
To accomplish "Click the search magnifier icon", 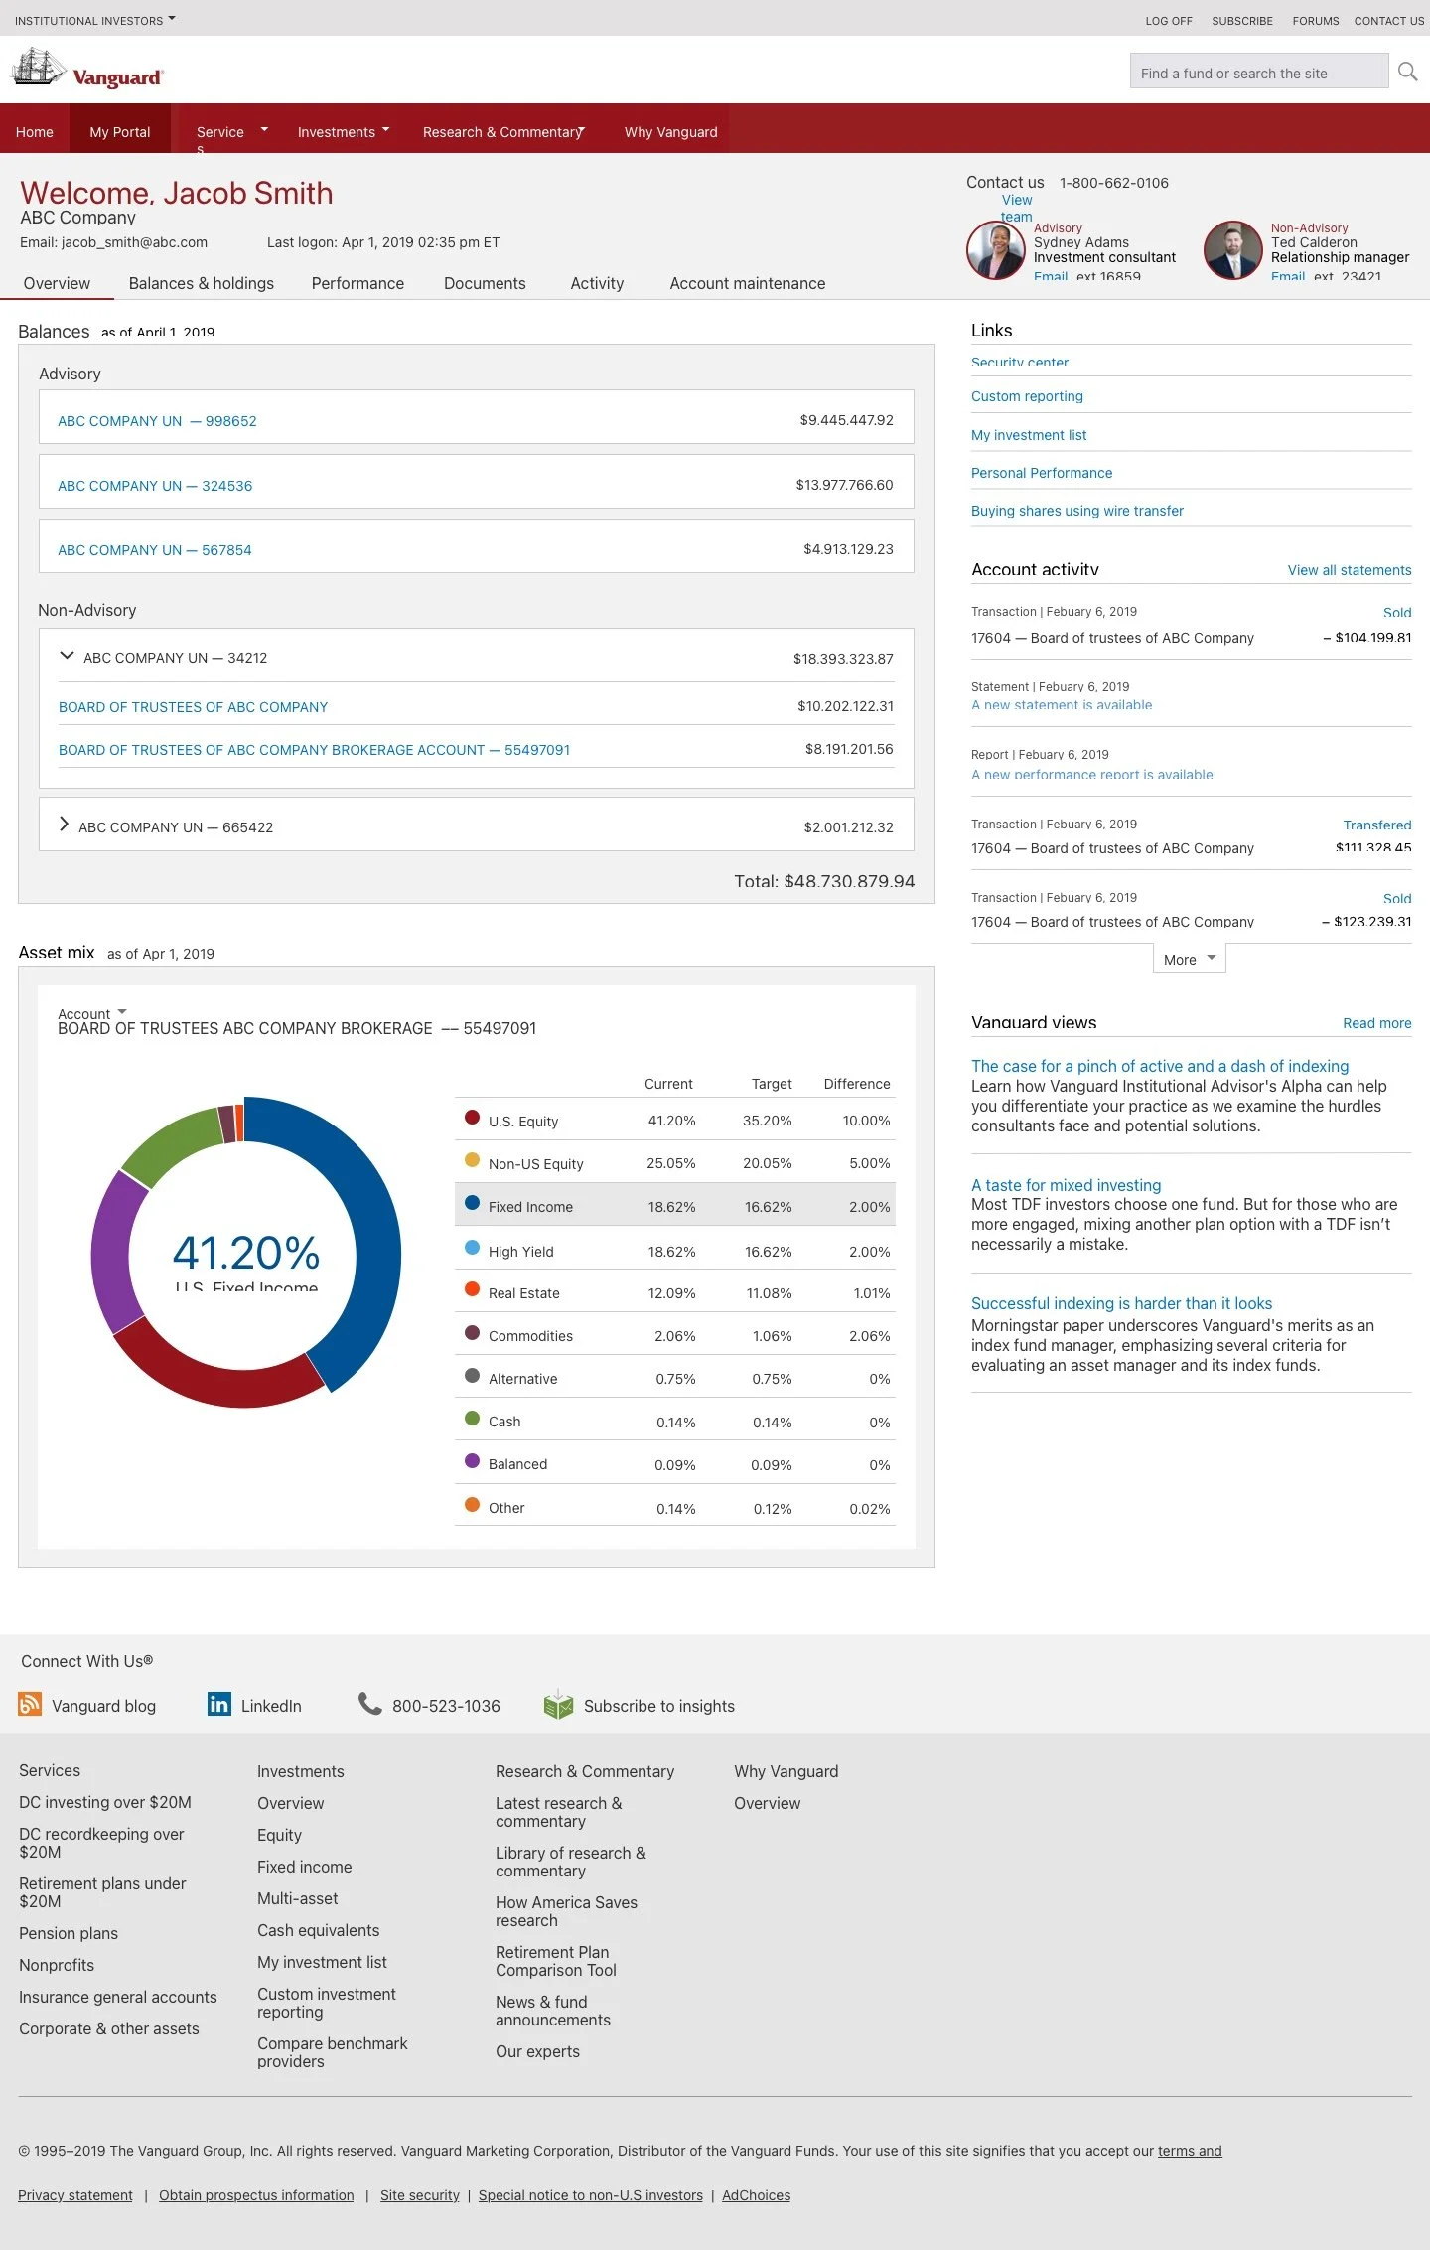I will click(x=1407, y=72).
